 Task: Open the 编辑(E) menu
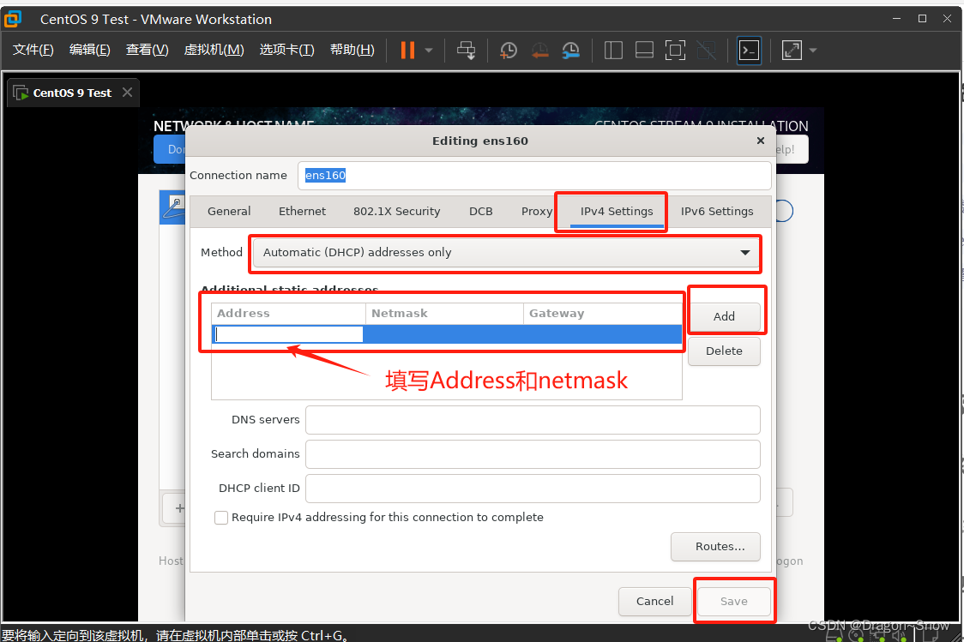coord(90,50)
